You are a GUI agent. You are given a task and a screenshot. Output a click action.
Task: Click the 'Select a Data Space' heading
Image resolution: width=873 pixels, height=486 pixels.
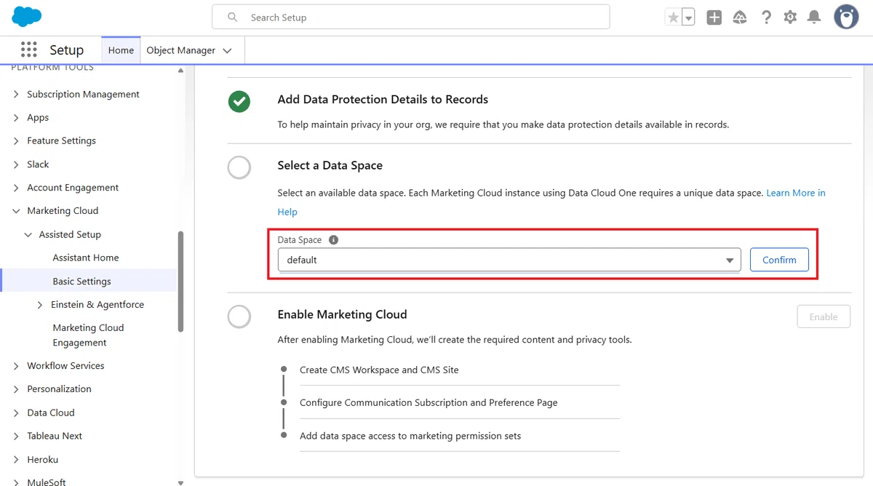click(x=330, y=165)
